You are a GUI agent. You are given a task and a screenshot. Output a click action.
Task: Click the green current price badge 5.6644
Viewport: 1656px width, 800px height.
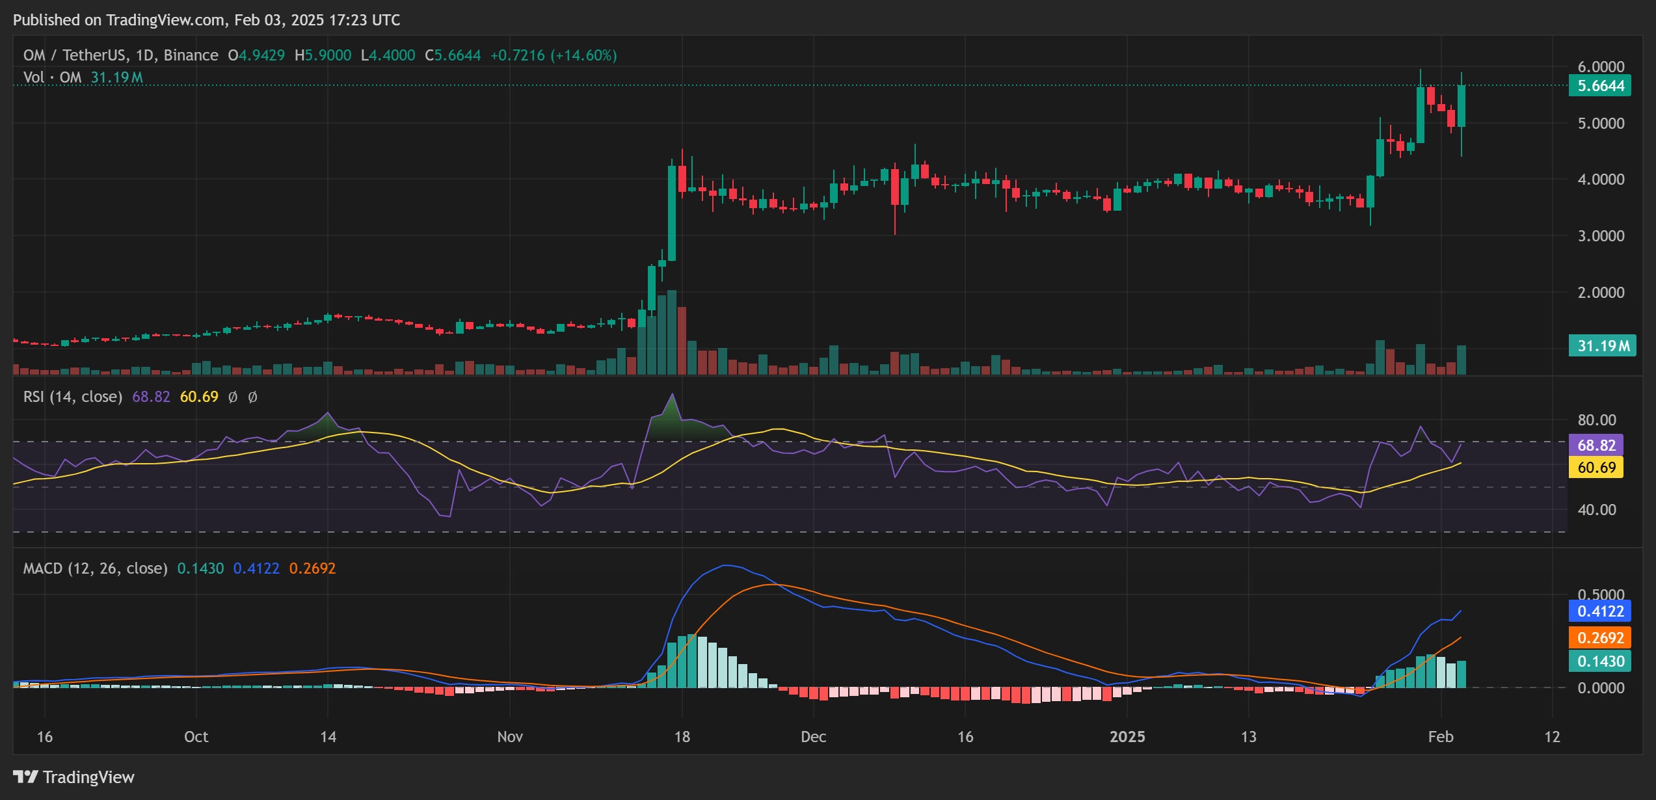click(x=1599, y=85)
